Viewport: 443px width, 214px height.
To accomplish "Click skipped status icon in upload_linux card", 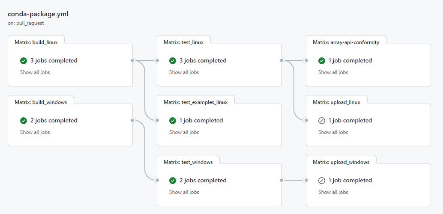I will (x=321, y=121).
